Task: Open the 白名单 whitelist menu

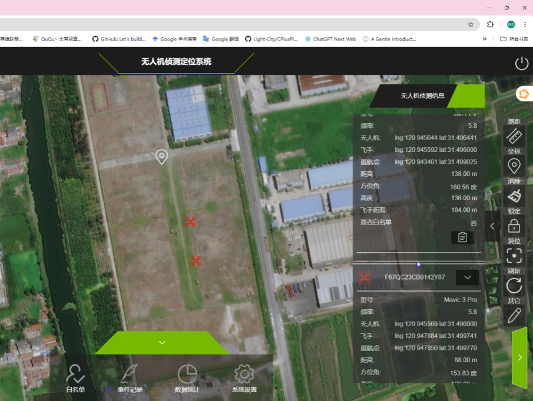Action: (75, 377)
